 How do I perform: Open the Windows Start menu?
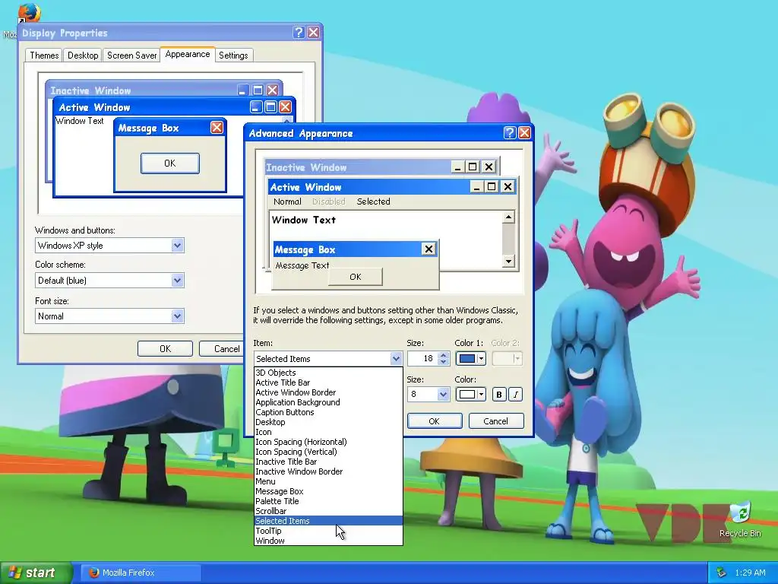(x=36, y=573)
